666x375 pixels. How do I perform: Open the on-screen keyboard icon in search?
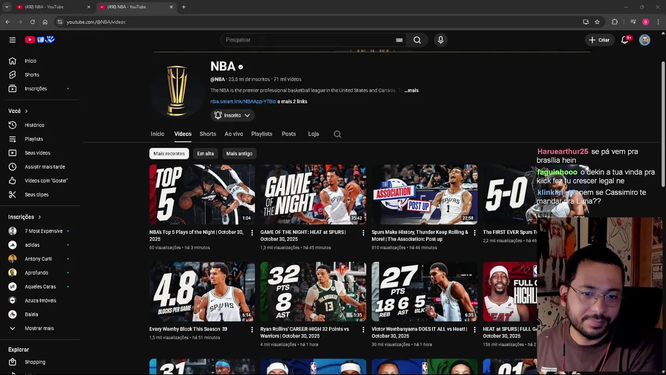point(399,40)
